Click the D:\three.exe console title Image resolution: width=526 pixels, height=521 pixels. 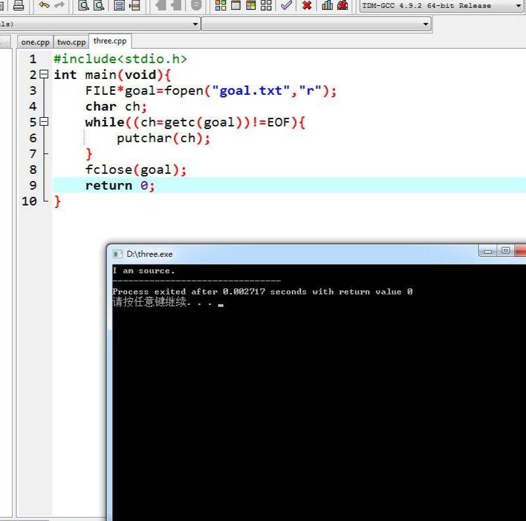149,254
